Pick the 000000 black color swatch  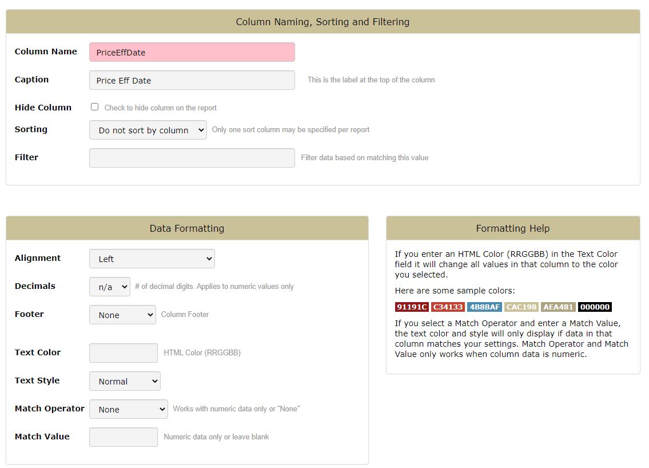(595, 307)
